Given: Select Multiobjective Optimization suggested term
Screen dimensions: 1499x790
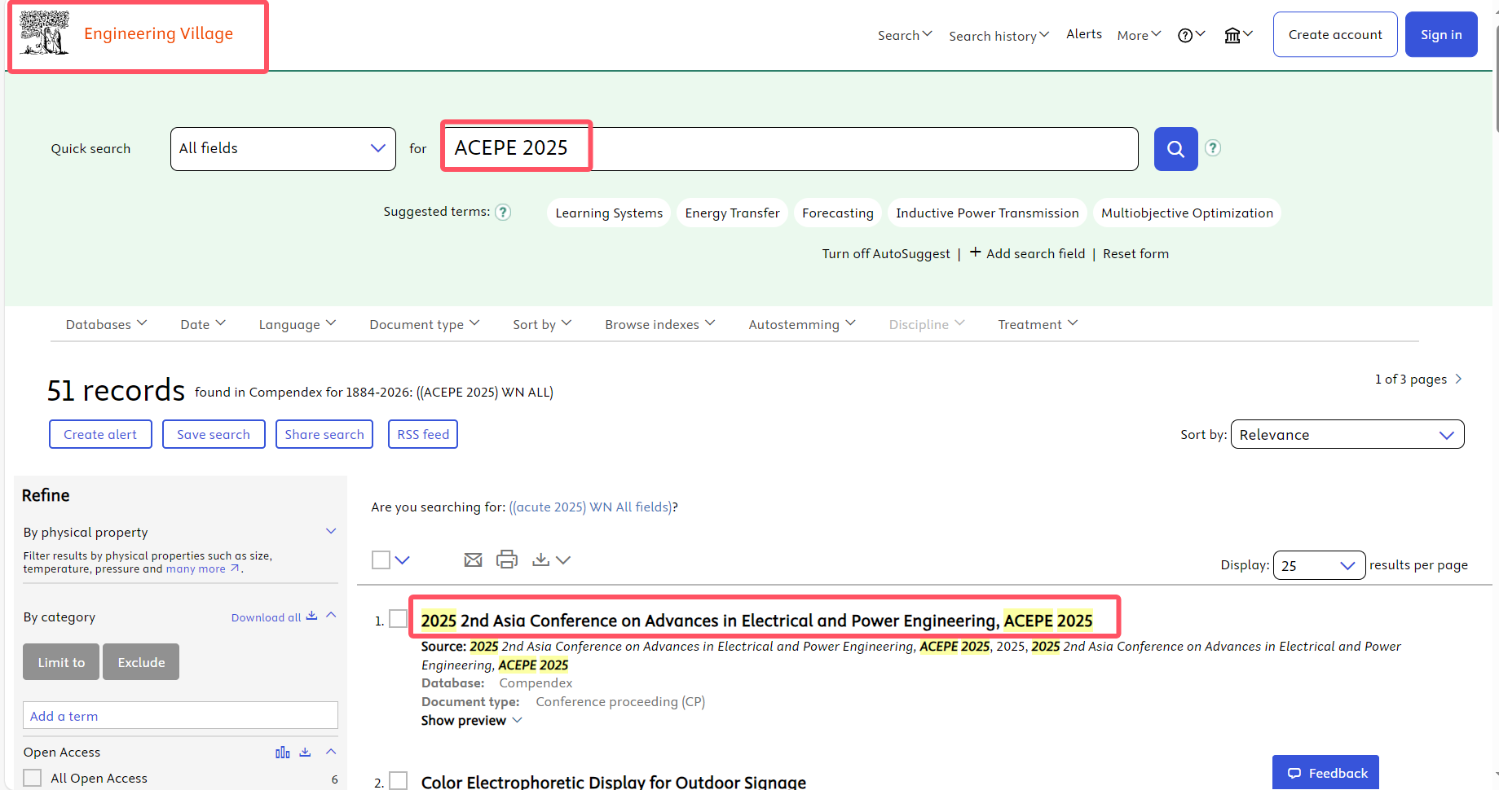Looking at the screenshot, I should [x=1187, y=213].
